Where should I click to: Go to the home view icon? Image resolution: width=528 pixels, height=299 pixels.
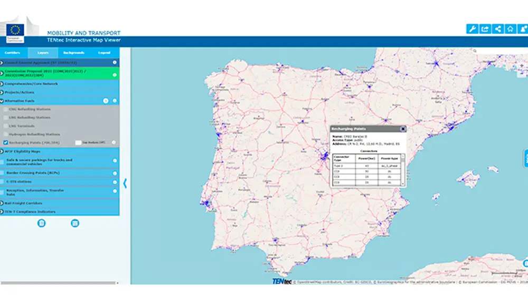click(510, 29)
